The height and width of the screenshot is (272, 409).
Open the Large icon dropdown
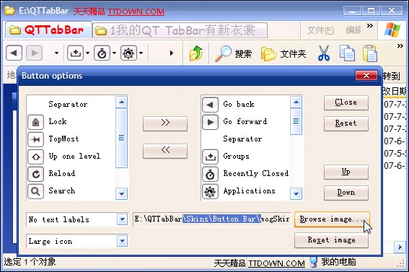tap(122, 241)
